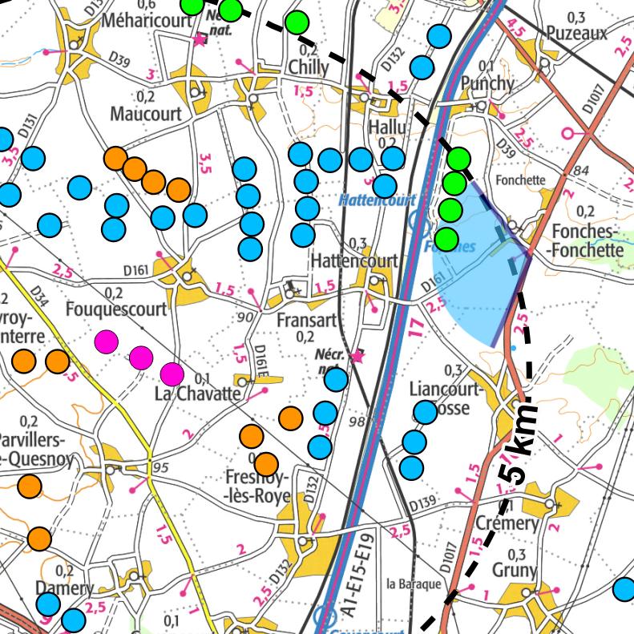Click the pink star next to Nécr. nat. near Fransart

[x=357, y=356]
